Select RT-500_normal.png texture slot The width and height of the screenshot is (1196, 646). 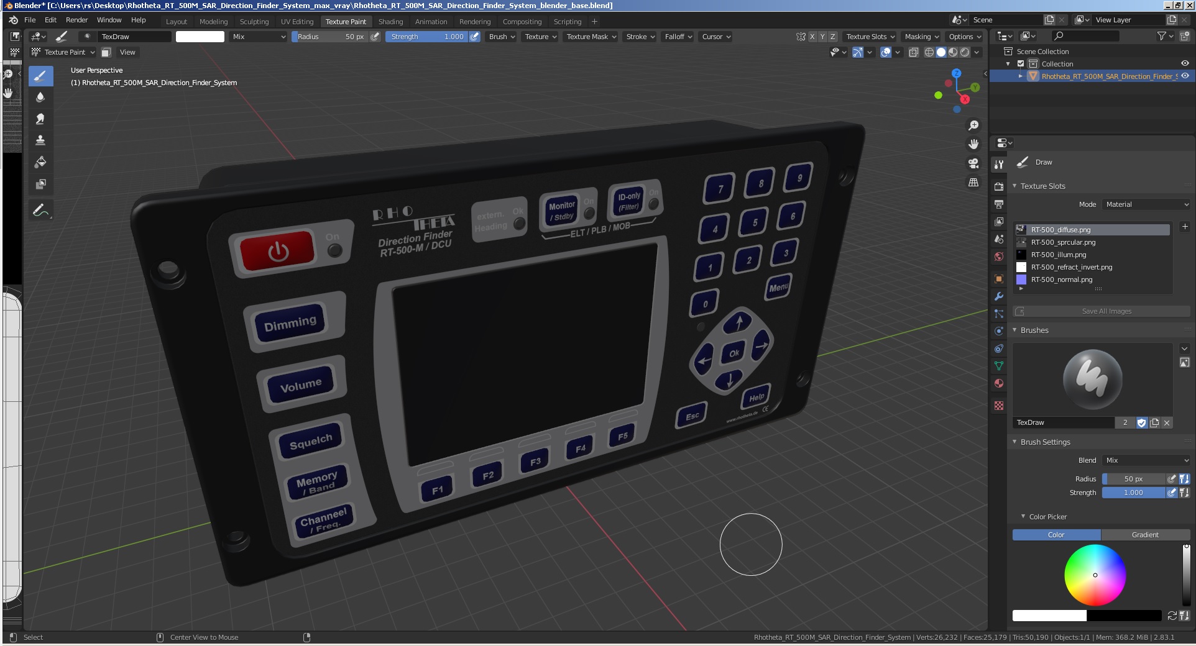point(1092,280)
